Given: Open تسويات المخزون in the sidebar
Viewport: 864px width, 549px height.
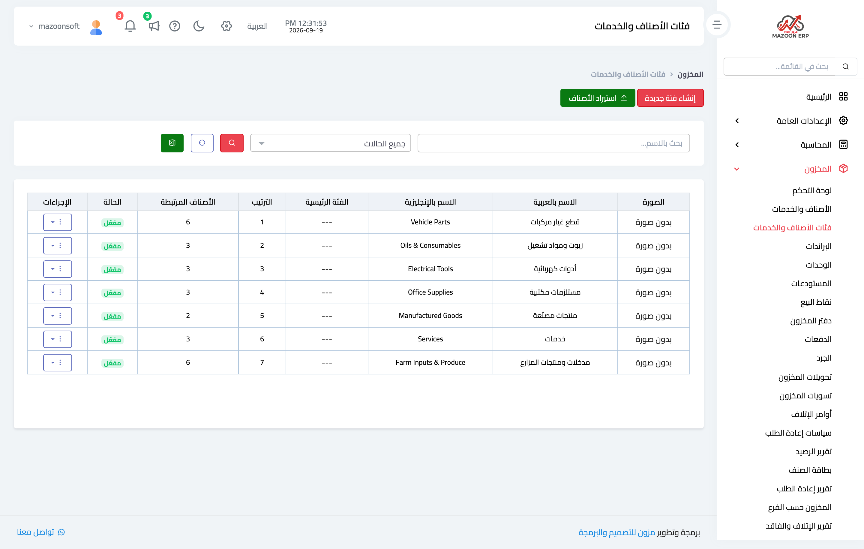Looking at the screenshot, I should coord(805,396).
